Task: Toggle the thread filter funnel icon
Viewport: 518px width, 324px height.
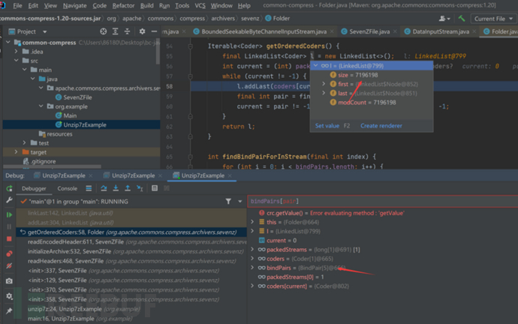Action: (x=229, y=202)
